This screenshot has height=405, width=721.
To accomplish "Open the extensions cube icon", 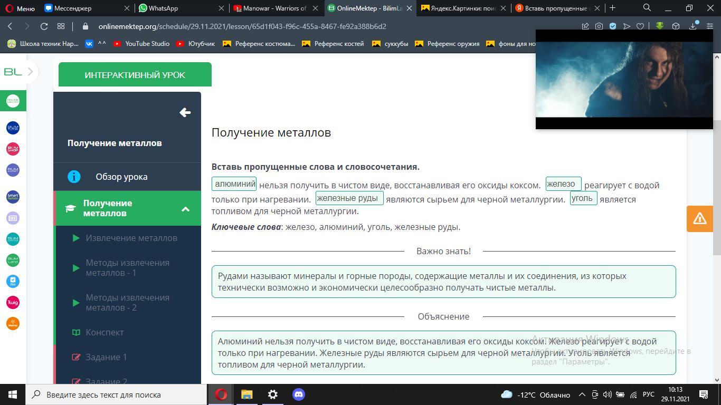I will click(x=676, y=26).
